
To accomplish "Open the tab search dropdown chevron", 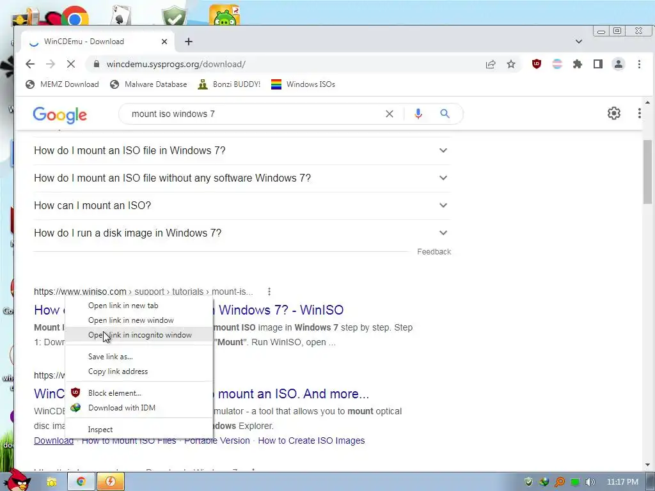I will 578,42.
